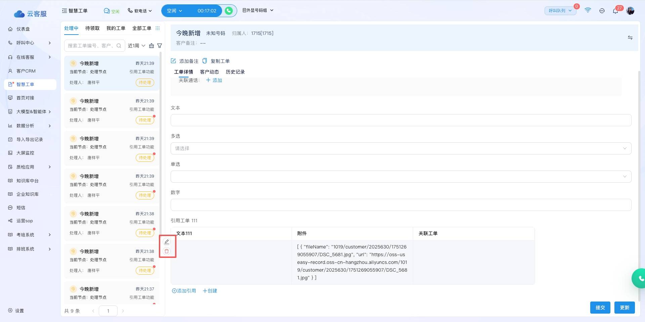Open the 呼叫队列 dropdown
645x322 pixels.
(x=560, y=11)
